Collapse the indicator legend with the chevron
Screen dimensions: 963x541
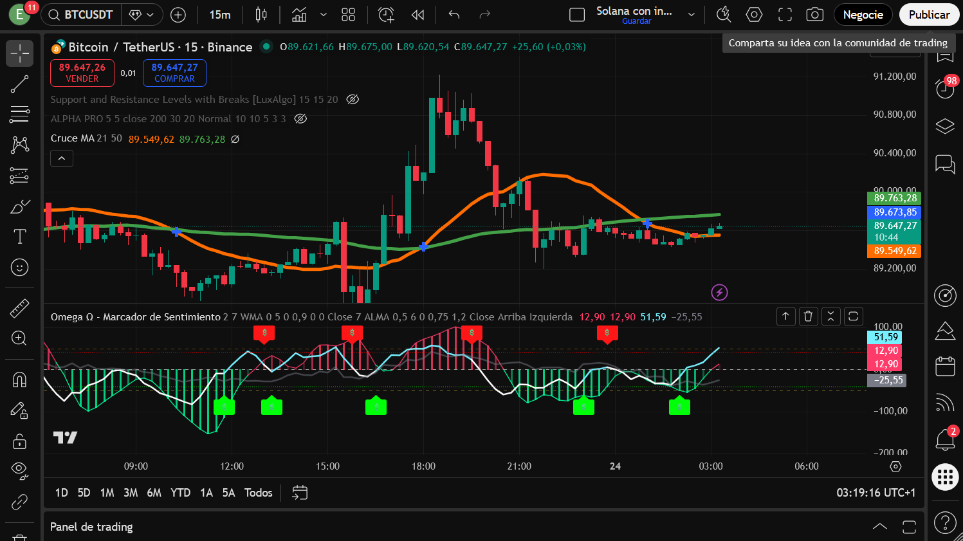[61, 158]
